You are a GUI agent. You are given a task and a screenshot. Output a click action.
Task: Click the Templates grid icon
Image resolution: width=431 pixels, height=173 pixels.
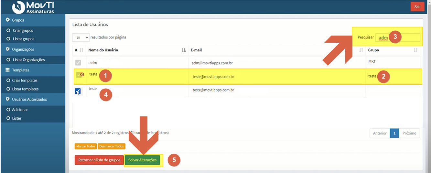tap(8, 70)
